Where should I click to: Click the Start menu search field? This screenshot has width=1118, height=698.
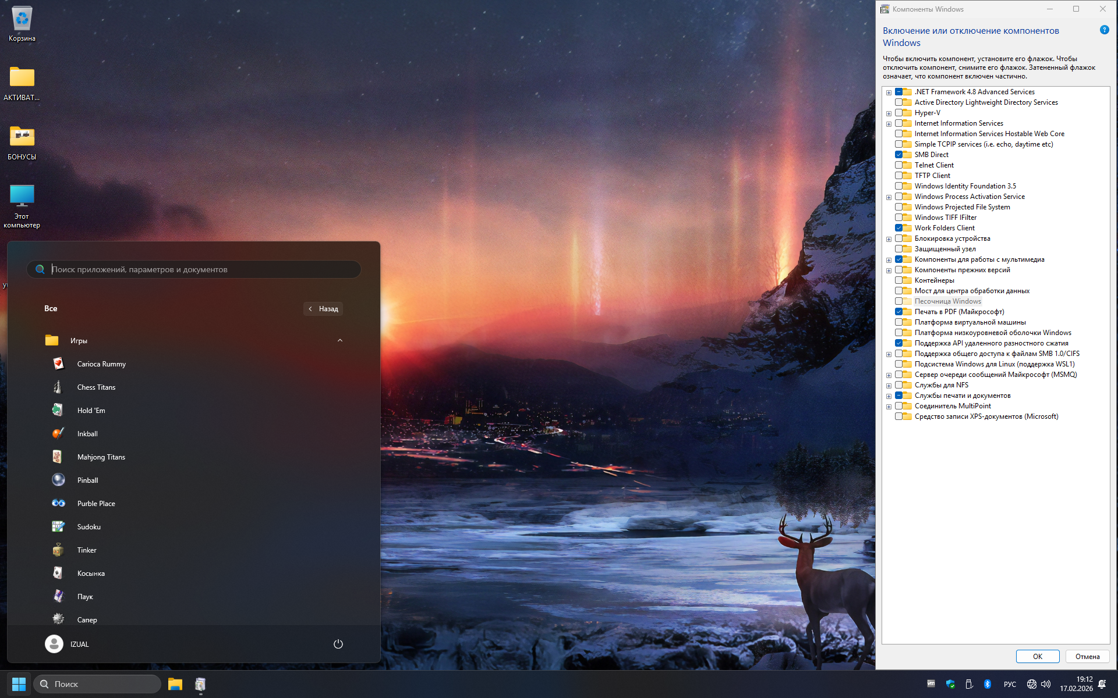pos(198,269)
